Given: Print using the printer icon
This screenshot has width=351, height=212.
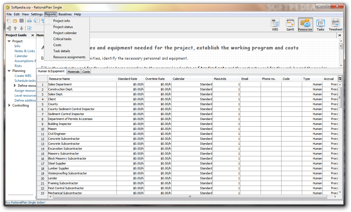Looking at the screenshot, I should (29, 21).
